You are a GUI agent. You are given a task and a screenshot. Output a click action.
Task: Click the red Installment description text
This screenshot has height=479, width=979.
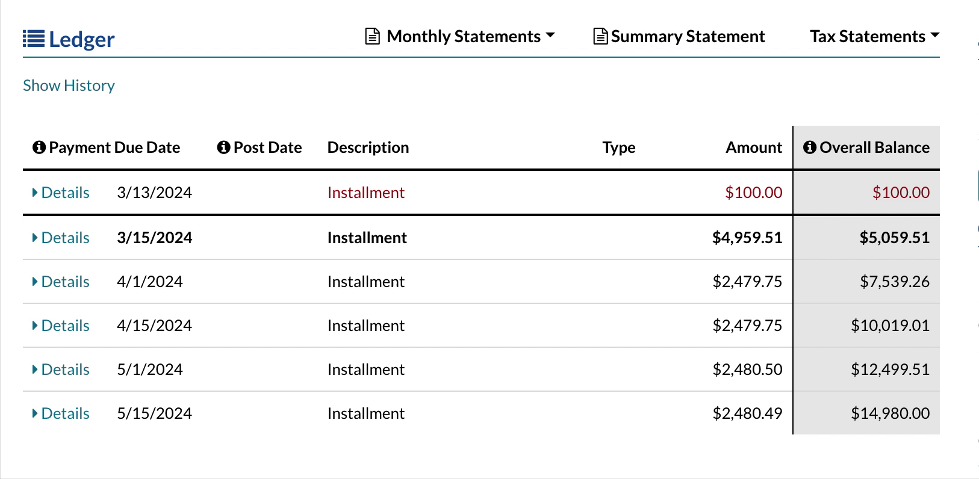point(365,193)
